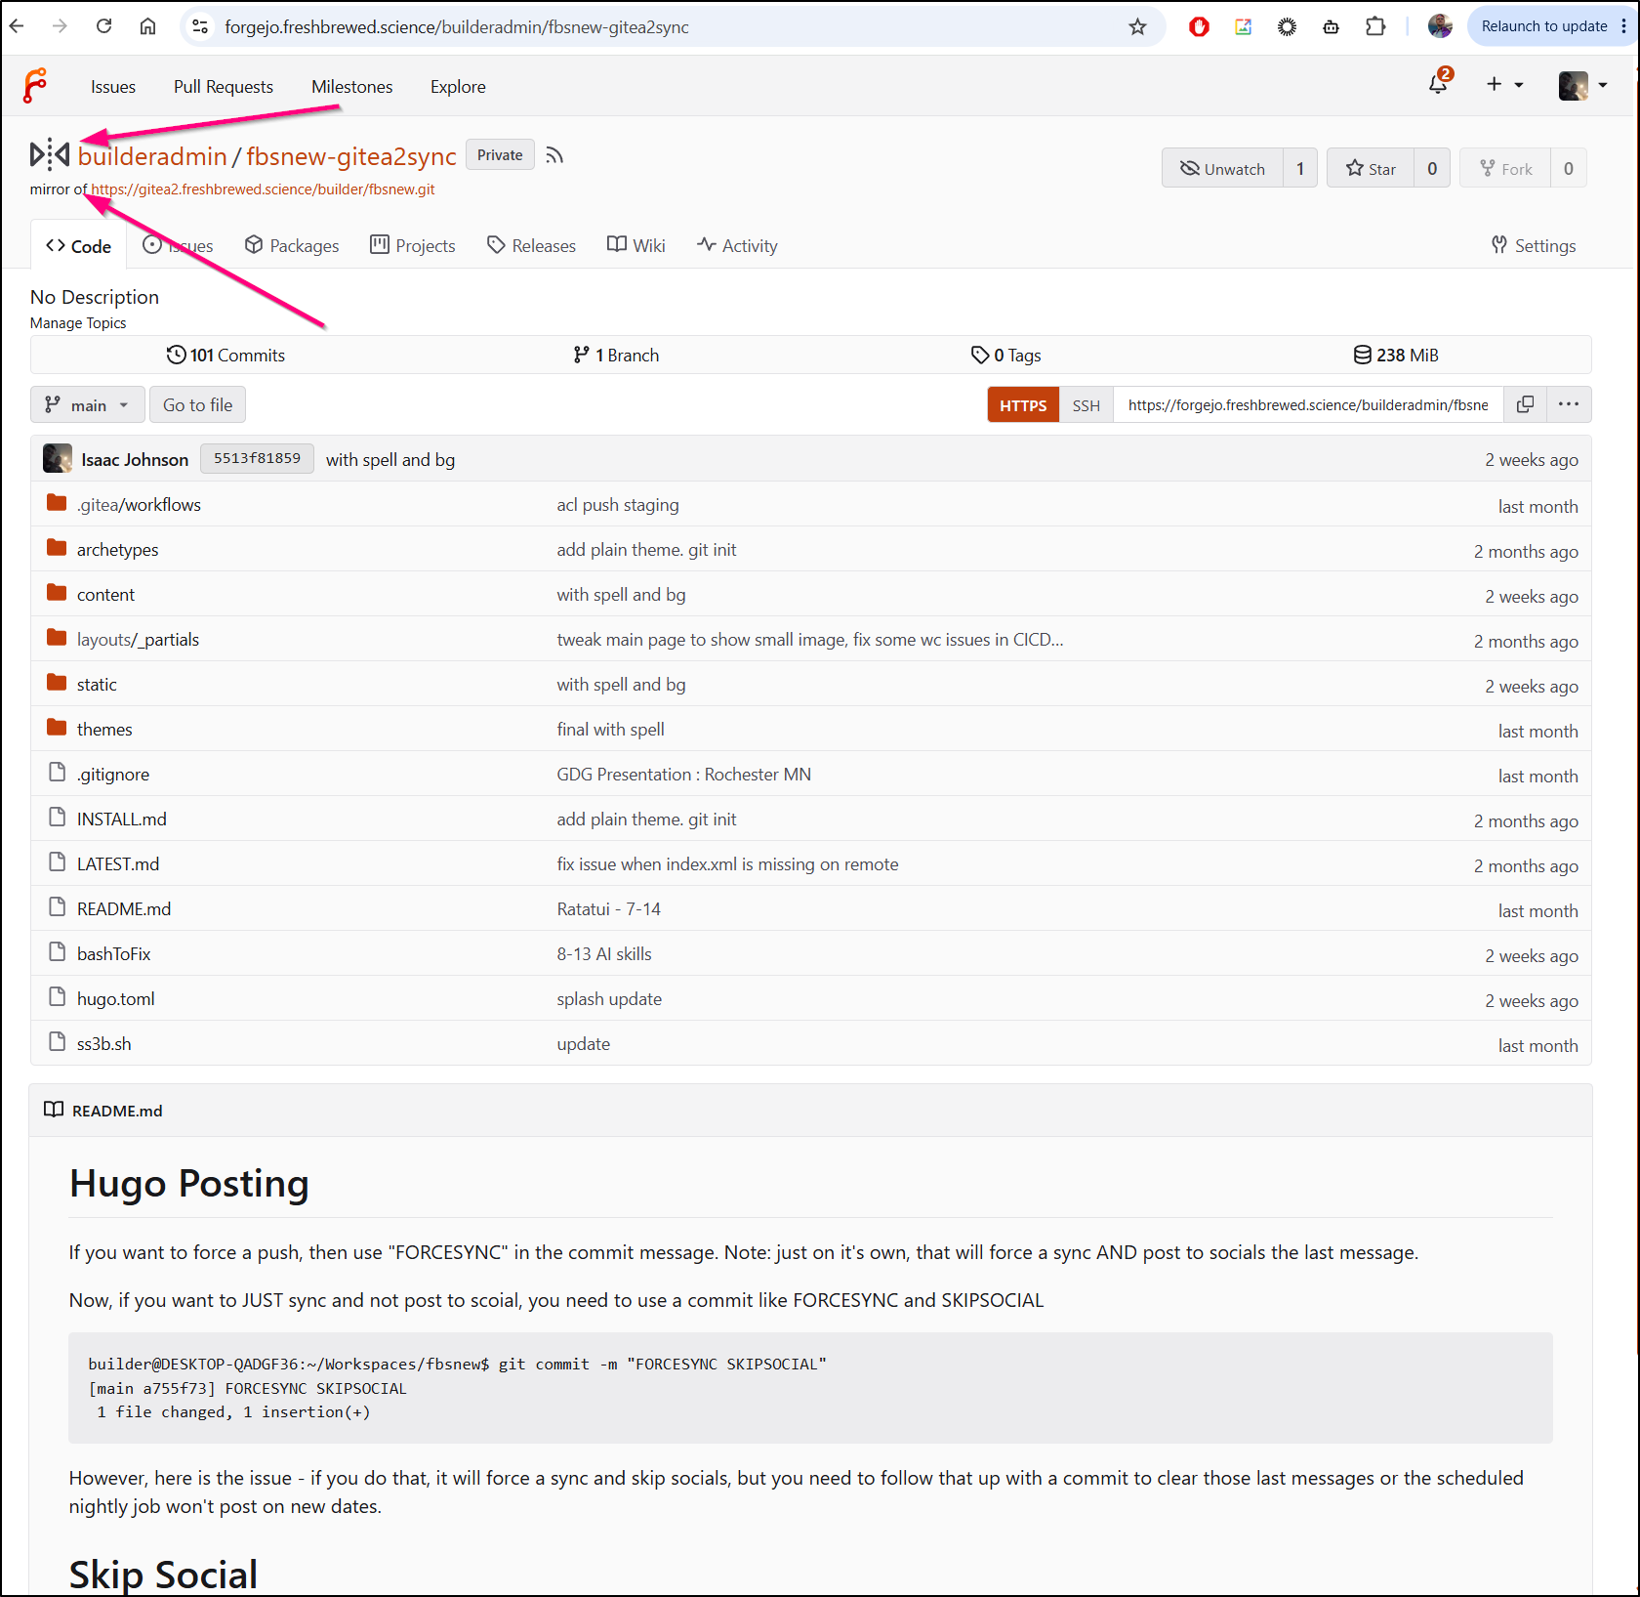Screen dimensions: 1640x1597
Task: Open watchers count next to Unwatch
Action: coord(1300,168)
